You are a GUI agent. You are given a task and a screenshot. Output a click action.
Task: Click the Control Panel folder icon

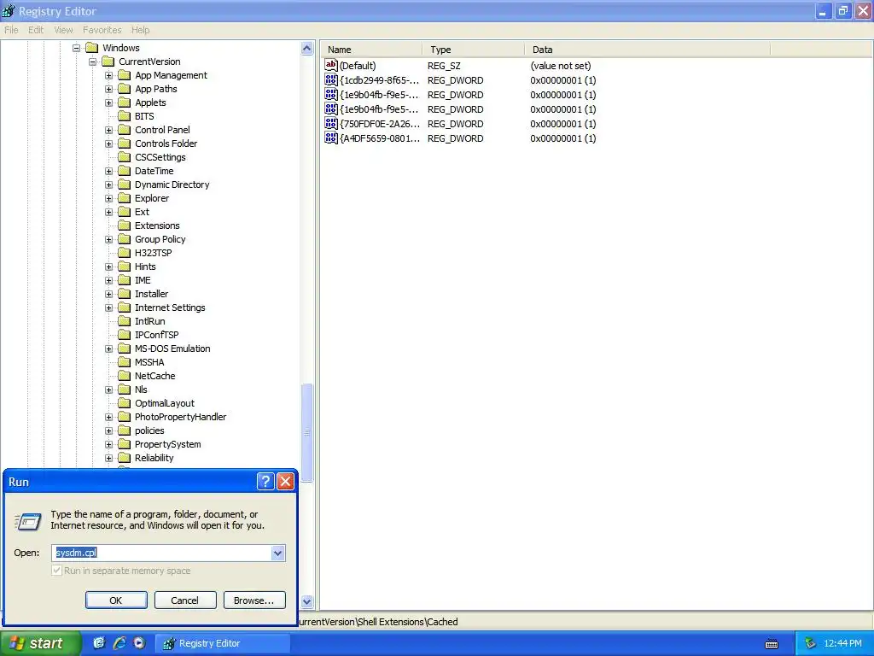tap(125, 130)
